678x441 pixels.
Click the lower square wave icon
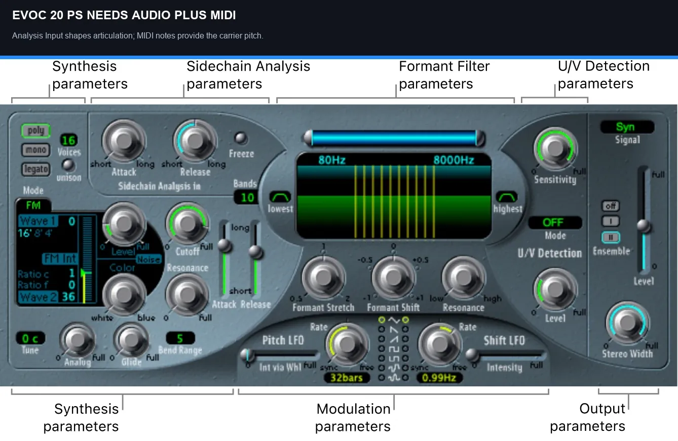pyautogui.click(x=394, y=358)
